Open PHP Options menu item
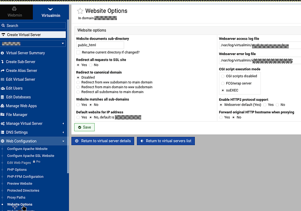This screenshot has height=211, width=301. coord(17,170)
